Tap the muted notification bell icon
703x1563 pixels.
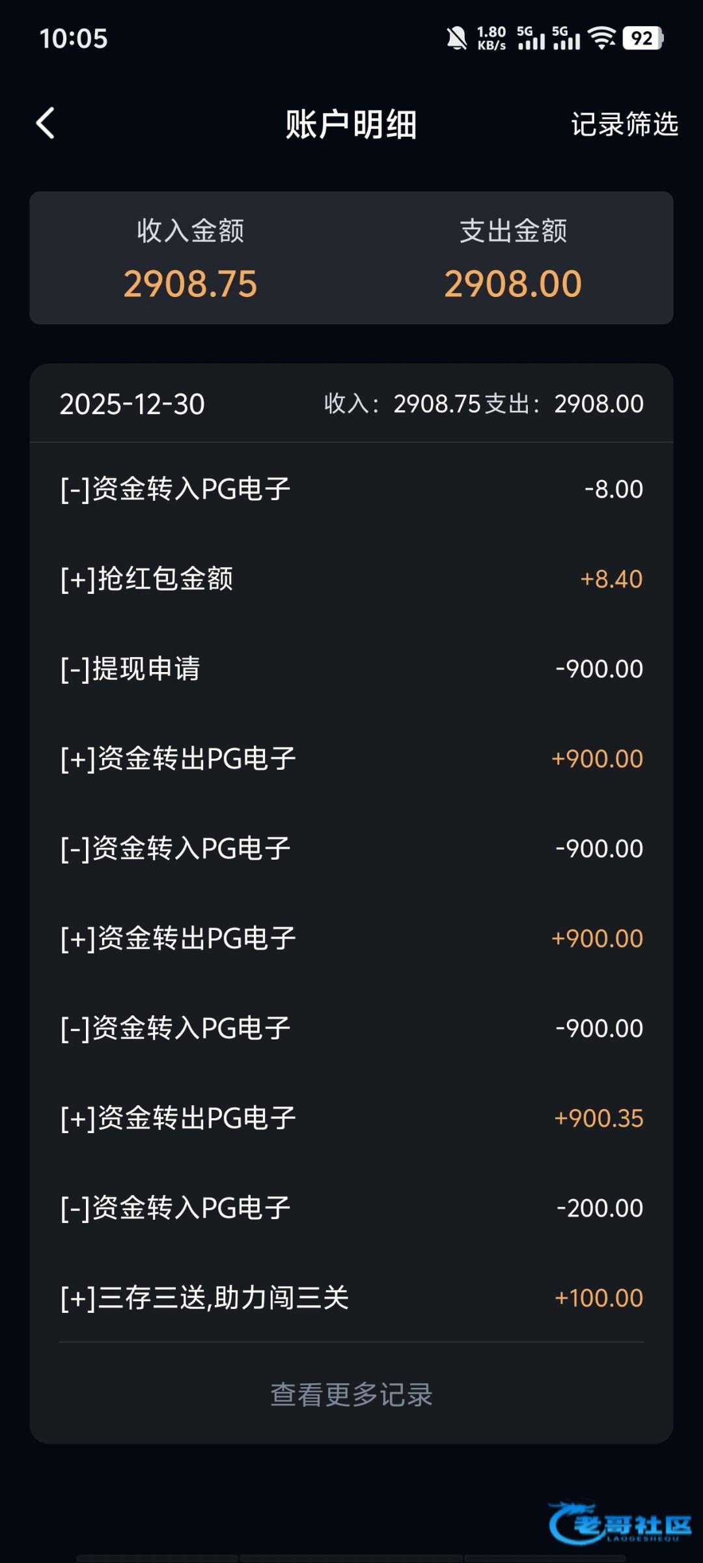coord(456,38)
